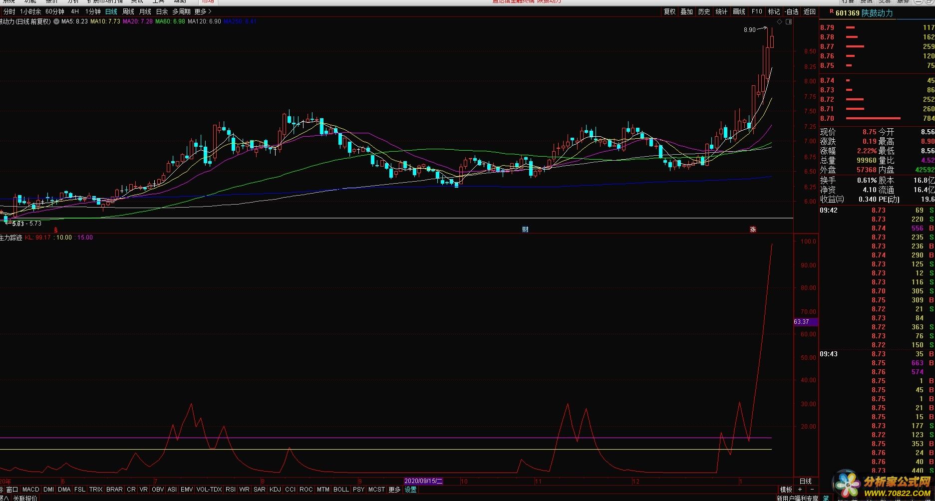Select the SAR indicator
935x501 pixels.
point(260,490)
